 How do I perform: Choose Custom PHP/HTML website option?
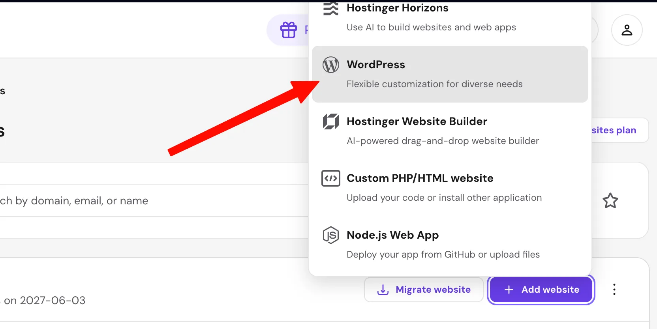pos(450,188)
